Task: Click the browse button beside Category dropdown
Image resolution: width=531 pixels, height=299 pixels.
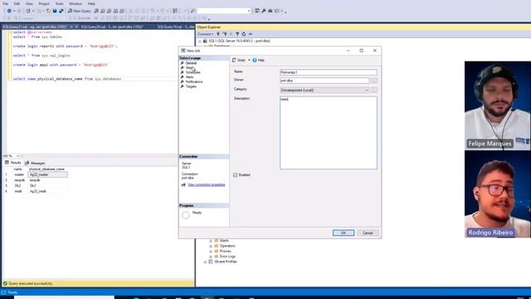Action: point(373,91)
